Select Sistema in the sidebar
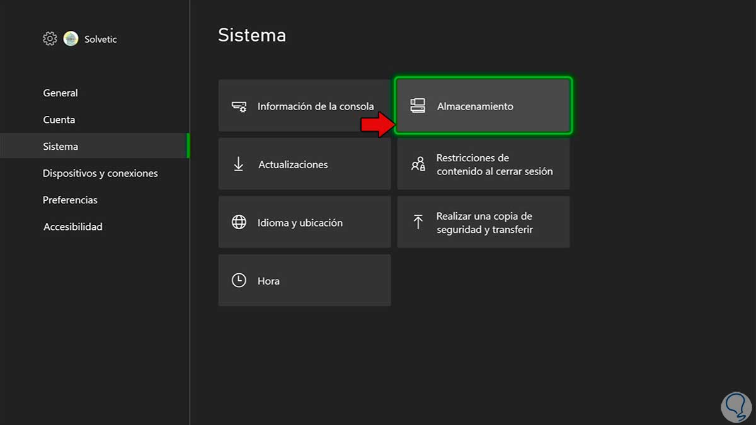The height and width of the screenshot is (425, 756). pos(60,147)
